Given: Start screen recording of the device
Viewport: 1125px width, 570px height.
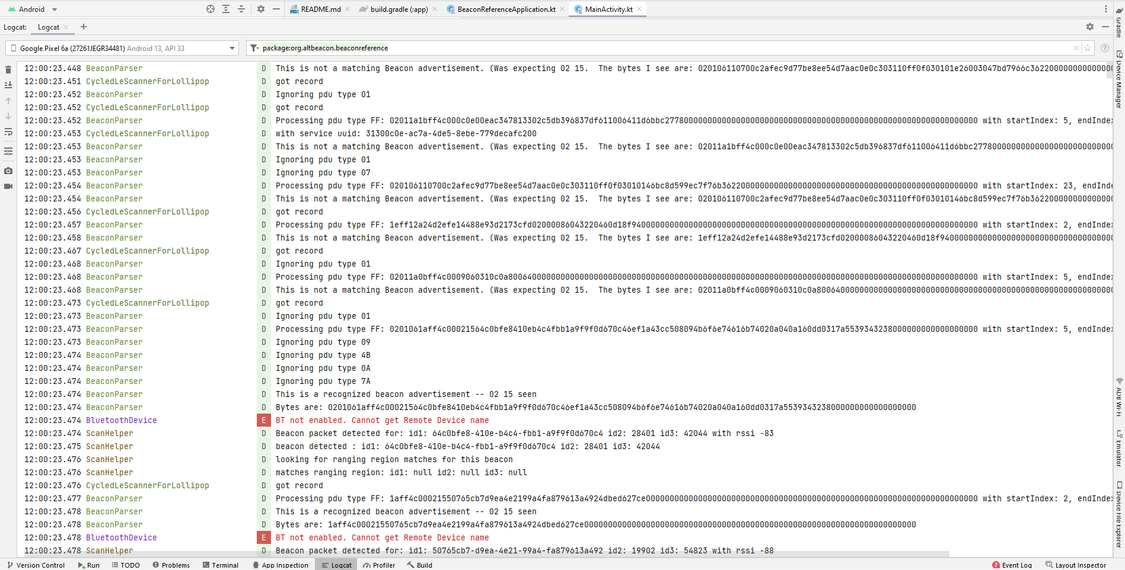Looking at the screenshot, I should 8,185.
